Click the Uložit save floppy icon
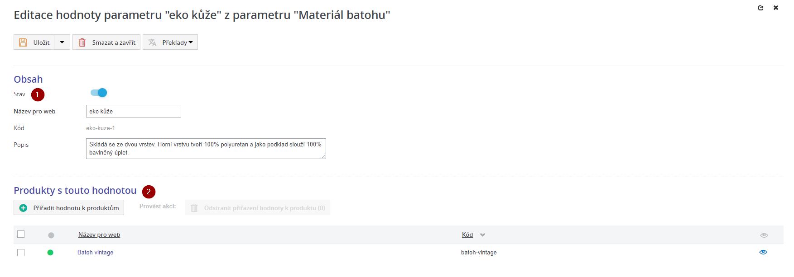Screen dimensions: 794x277 coord(23,42)
